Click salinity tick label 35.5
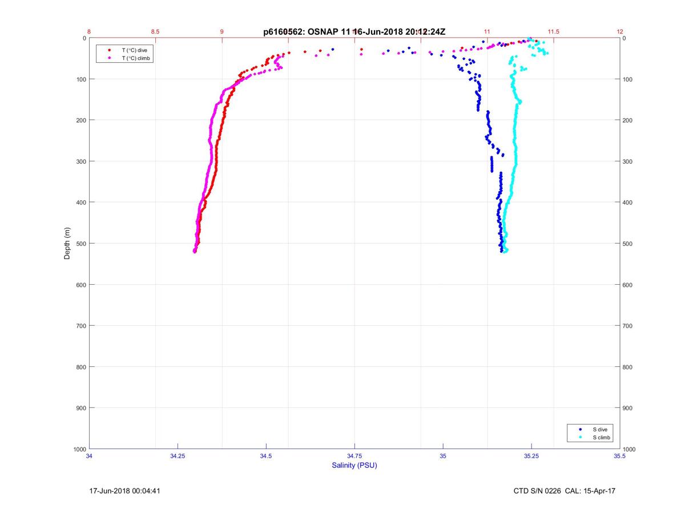 point(620,456)
